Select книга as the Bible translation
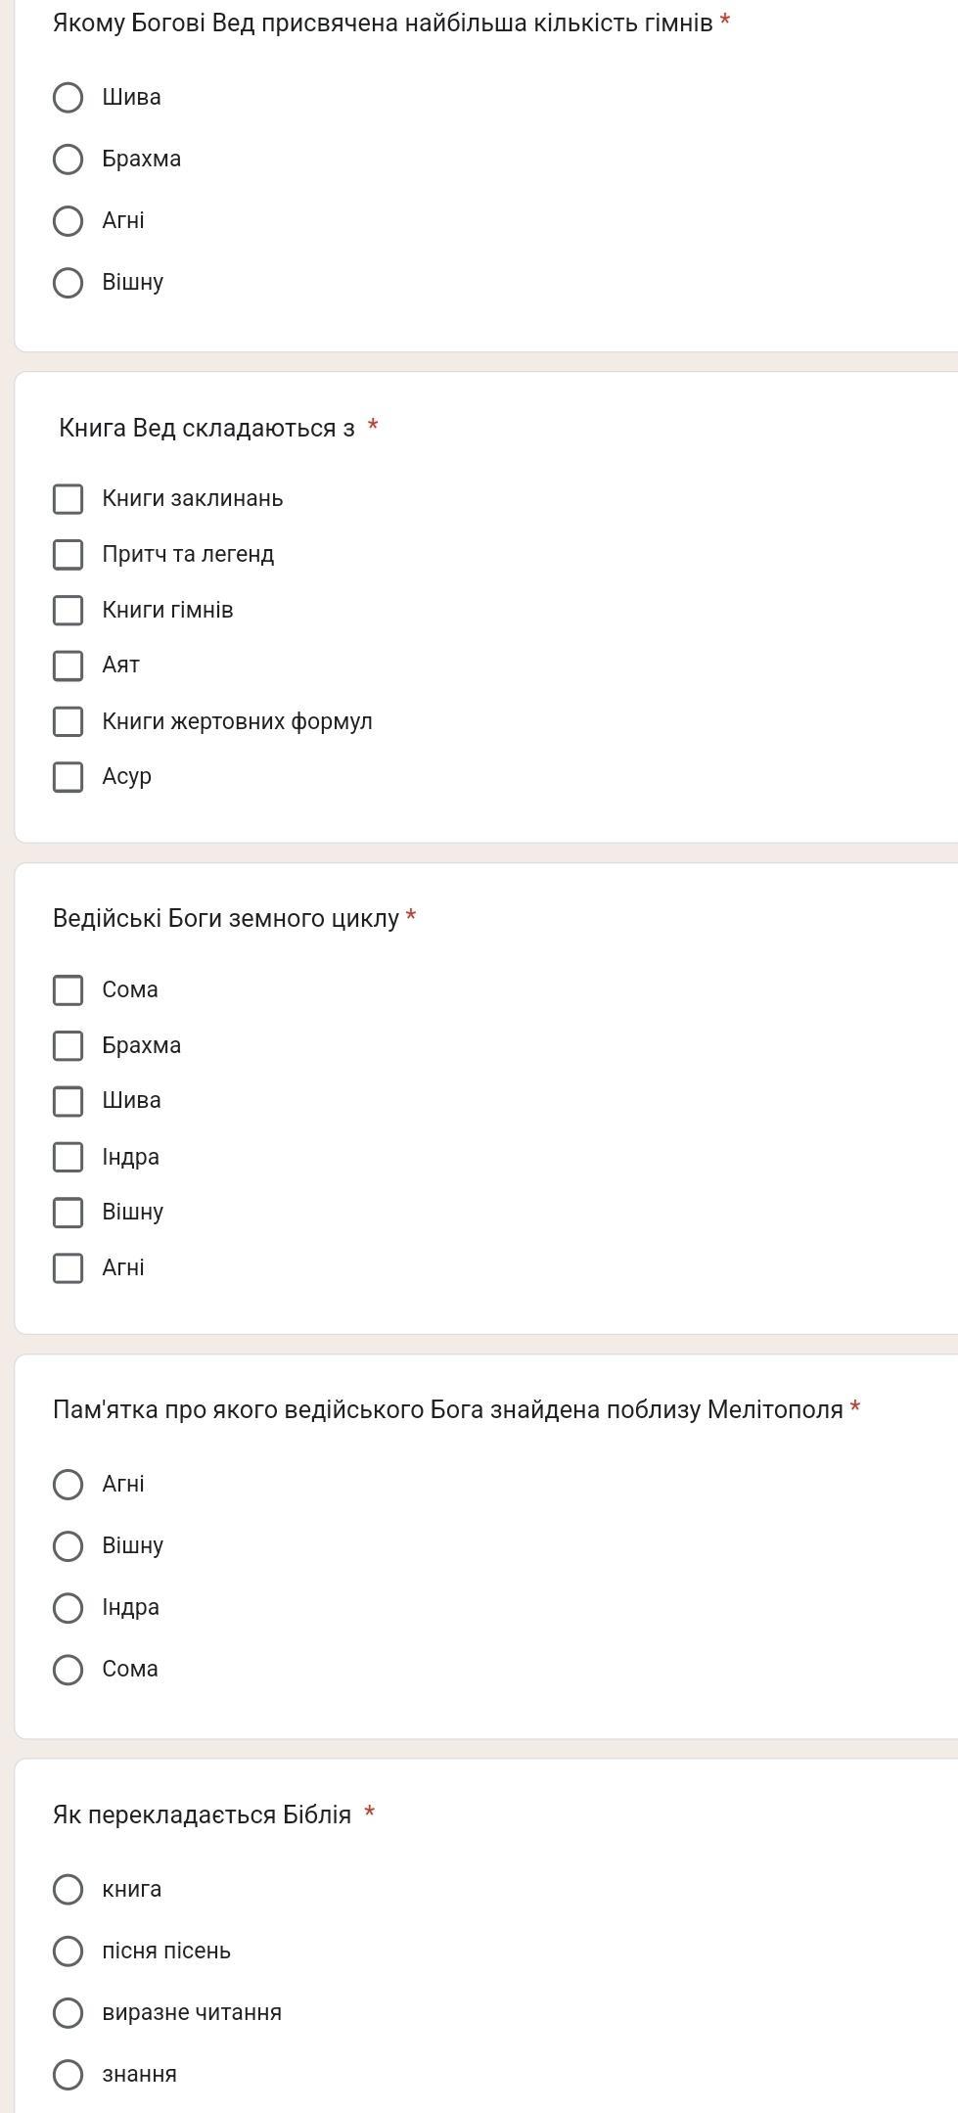Image resolution: width=958 pixels, height=2113 pixels. [68, 1889]
